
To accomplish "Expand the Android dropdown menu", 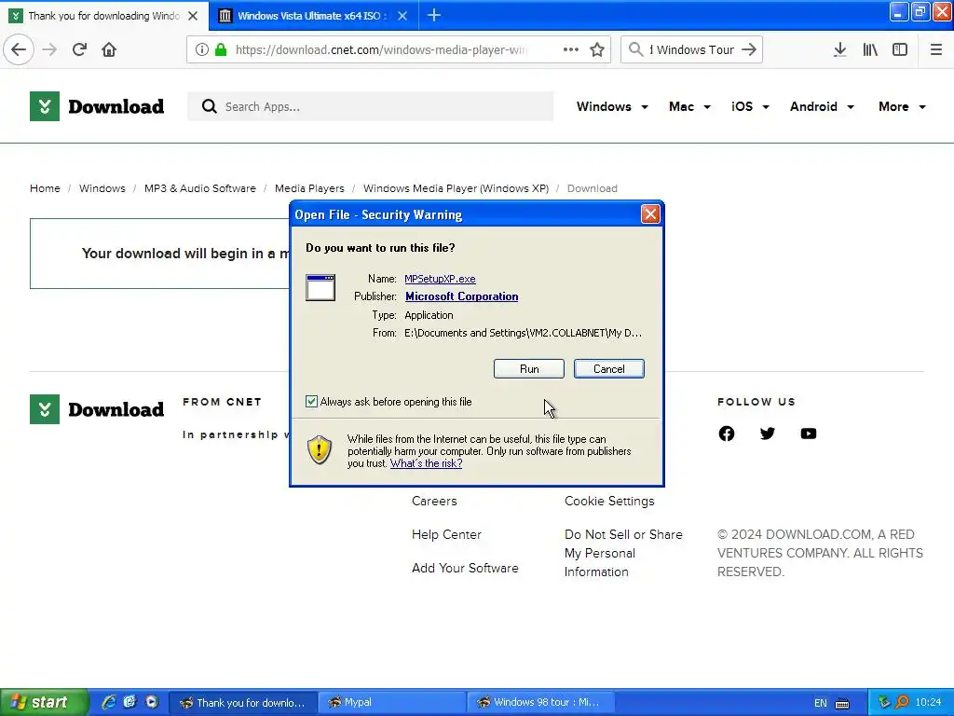I will point(822,106).
